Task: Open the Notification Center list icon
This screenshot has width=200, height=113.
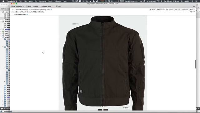Action: (x=197, y=1)
